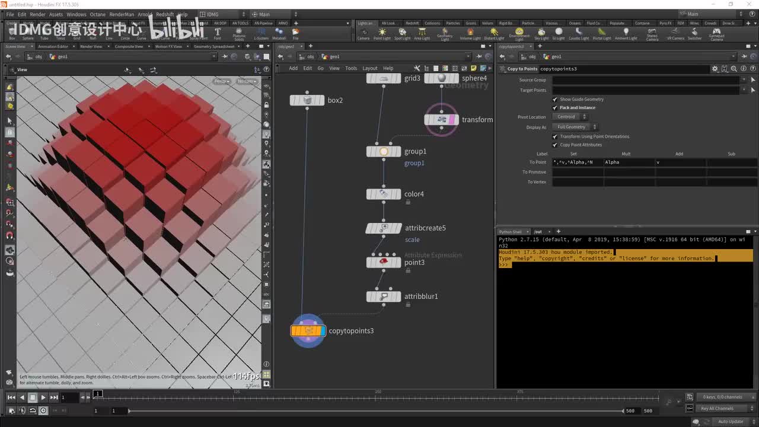Select the Font shelf tool
The width and height of the screenshot is (759, 427).
click(x=217, y=33)
